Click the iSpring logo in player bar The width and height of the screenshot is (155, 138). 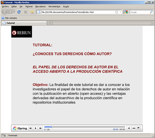pos(20,128)
